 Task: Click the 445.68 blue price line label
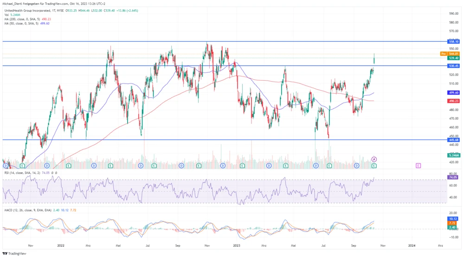point(453,140)
